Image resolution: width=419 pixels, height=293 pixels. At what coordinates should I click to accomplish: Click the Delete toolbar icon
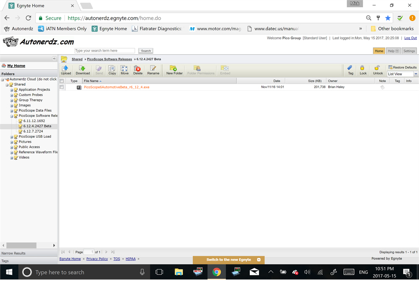(137, 70)
